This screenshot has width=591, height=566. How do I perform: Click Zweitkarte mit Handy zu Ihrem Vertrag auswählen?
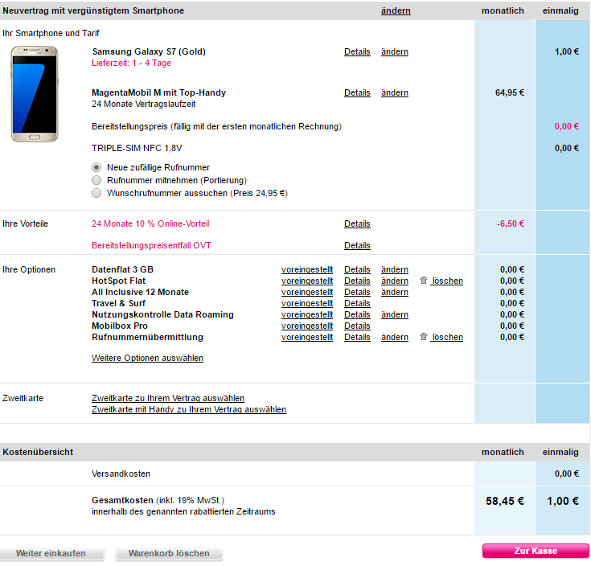[189, 409]
